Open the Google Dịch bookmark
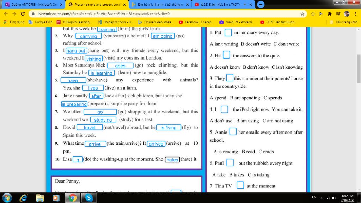Viewport: 361px width, 203px height. coord(41,22)
